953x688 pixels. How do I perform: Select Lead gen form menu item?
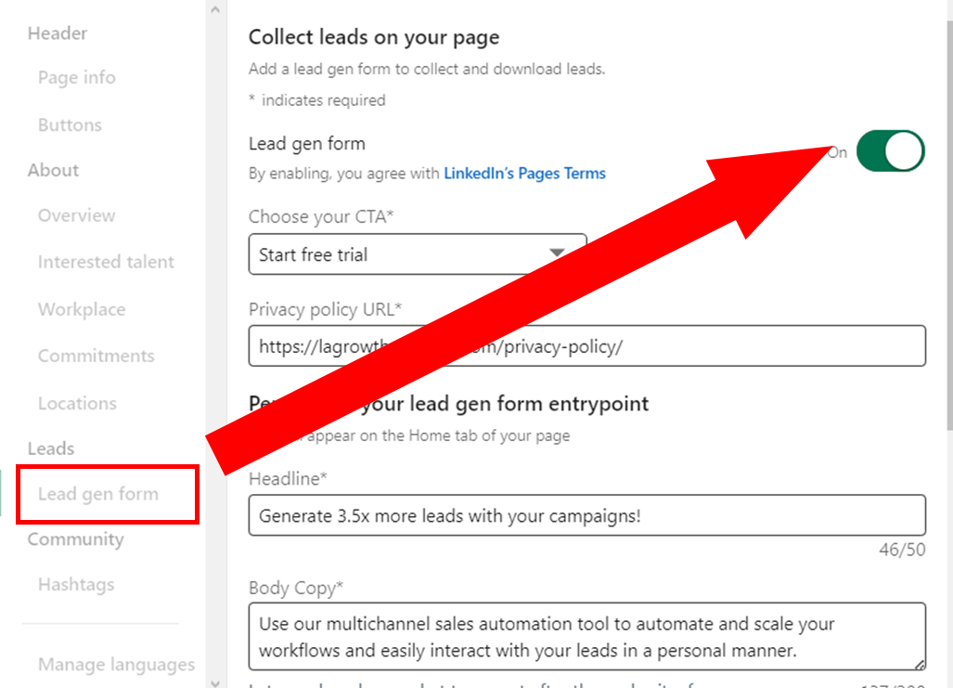pos(98,494)
